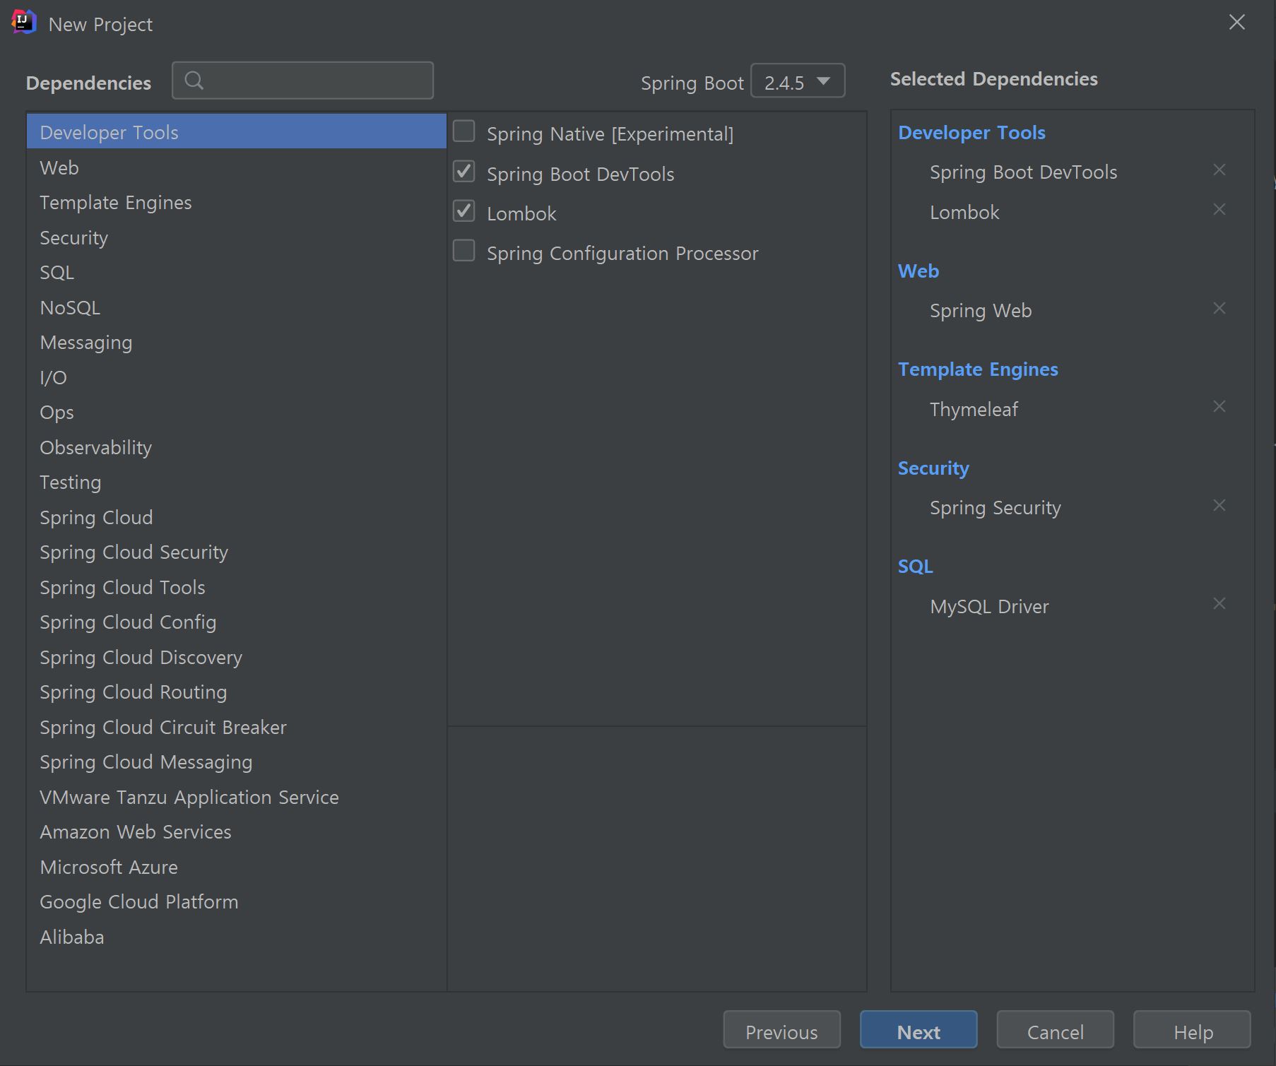Image resolution: width=1276 pixels, height=1066 pixels.
Task: Close the New Project dialog
Action: pyautogui.click(x=1236, y=23)
